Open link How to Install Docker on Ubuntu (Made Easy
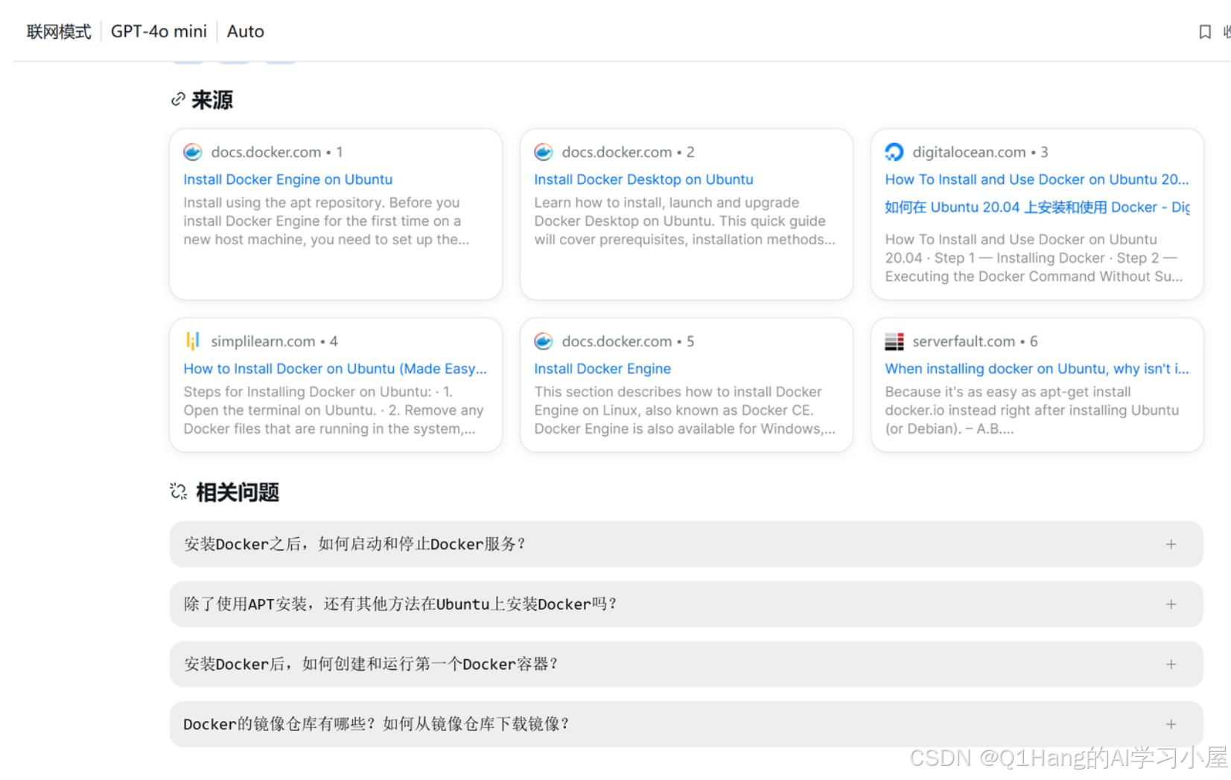Viewport: 1231px width, 780px height. click(335, 369)
